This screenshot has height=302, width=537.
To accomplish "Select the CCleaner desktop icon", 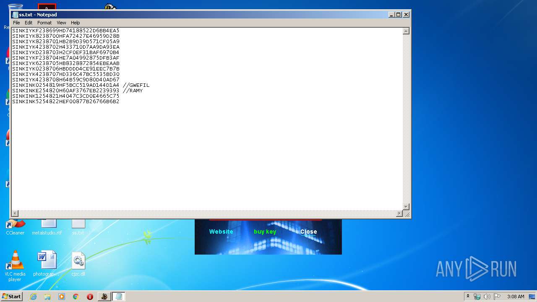I will 15,227.
